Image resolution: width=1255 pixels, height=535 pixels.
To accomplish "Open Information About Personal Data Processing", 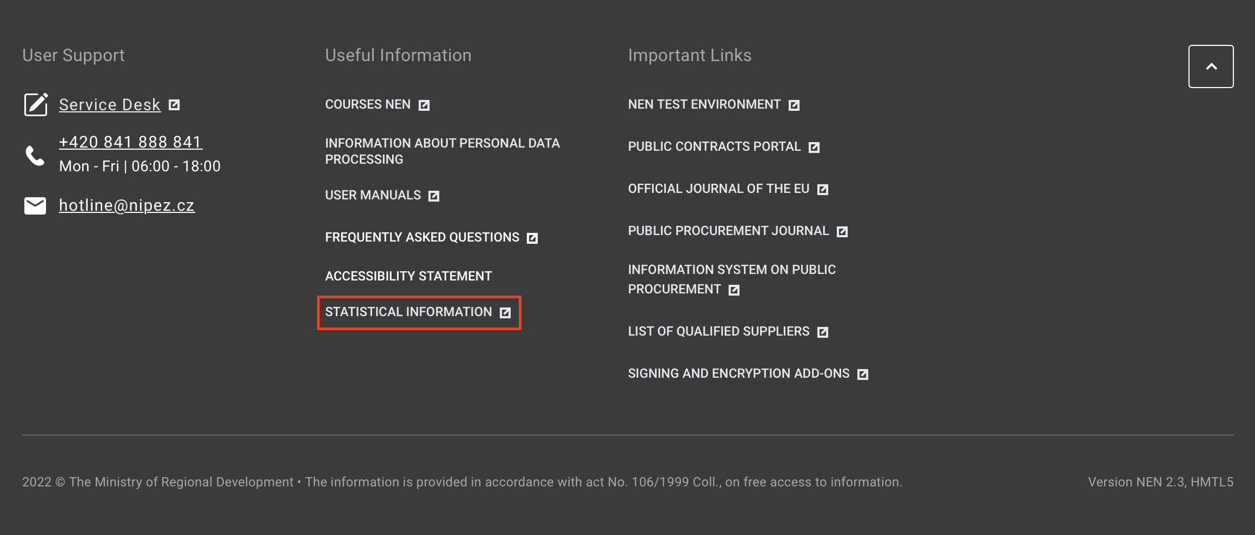I will [x=442, y=151].
